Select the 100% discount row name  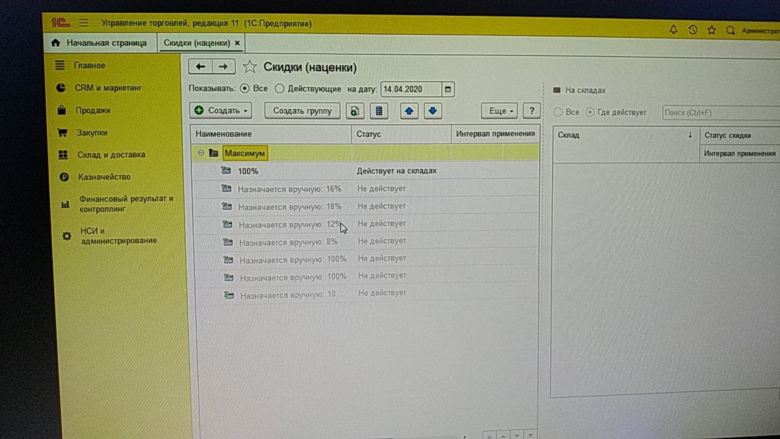(248, 171)
